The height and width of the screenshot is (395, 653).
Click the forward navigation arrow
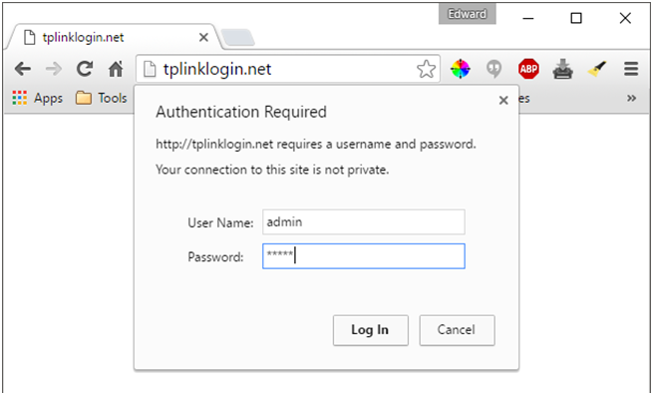54,69
